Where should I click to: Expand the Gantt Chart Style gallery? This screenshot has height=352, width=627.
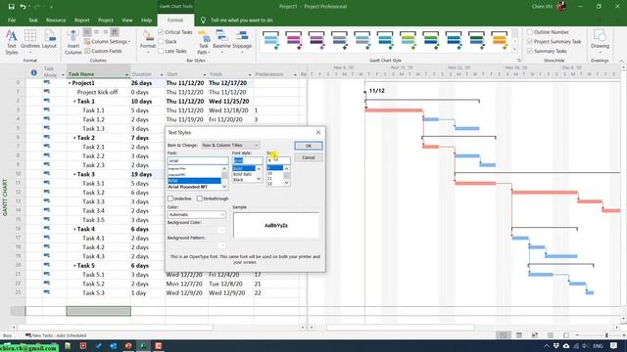(514, 50)
